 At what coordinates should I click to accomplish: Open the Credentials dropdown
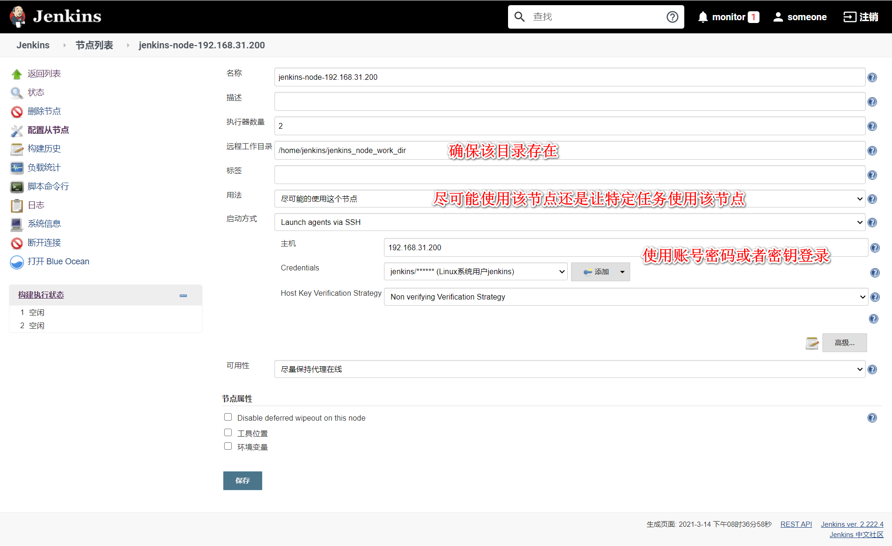(475, 271)
